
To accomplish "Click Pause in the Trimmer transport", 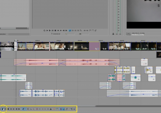I will tap(53, 30).
